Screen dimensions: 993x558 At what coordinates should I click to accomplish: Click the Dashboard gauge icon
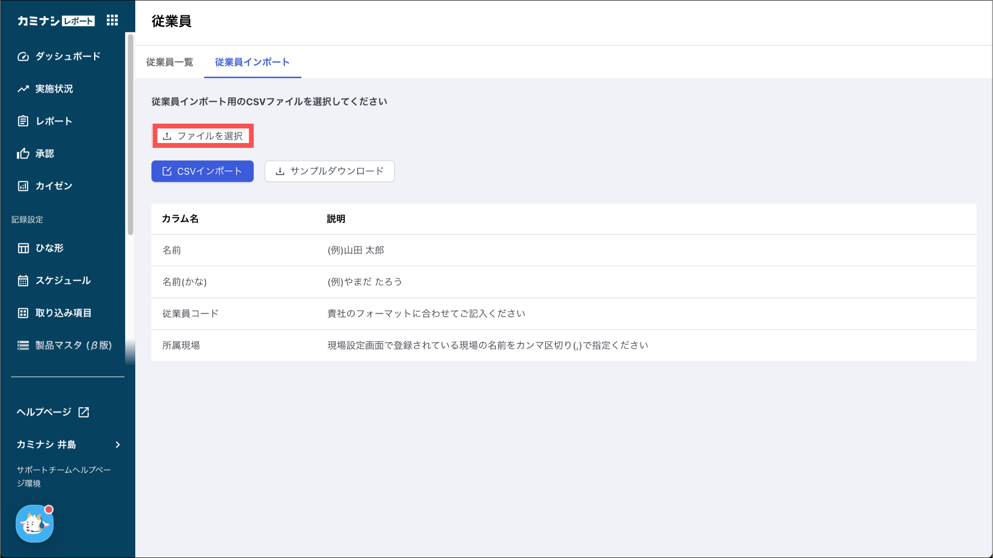tap(23, 56)
